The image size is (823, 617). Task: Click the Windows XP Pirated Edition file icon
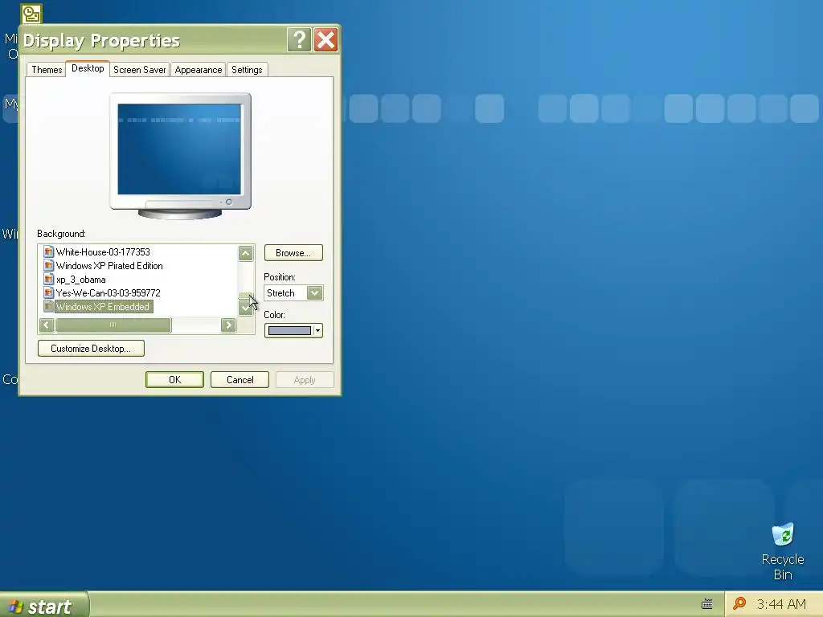48,265
